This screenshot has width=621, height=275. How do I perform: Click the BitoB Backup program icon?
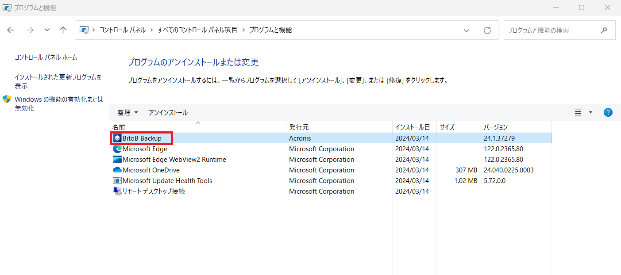[x=117, y=138]
